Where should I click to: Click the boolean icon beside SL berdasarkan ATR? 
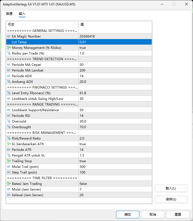(x=9, y=144)
